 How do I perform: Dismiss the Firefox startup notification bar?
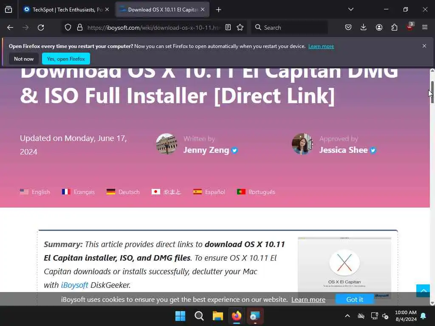424,46
